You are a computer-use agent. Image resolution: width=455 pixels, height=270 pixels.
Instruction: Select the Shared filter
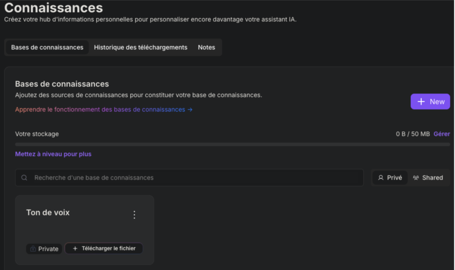(x=428, y=178)
